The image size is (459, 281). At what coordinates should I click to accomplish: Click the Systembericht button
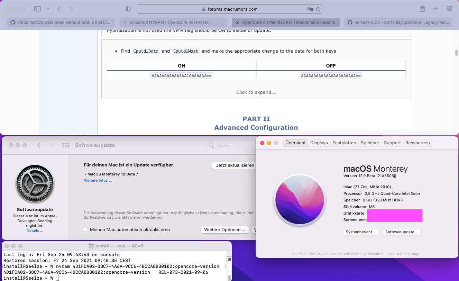(x=361, y=232)
